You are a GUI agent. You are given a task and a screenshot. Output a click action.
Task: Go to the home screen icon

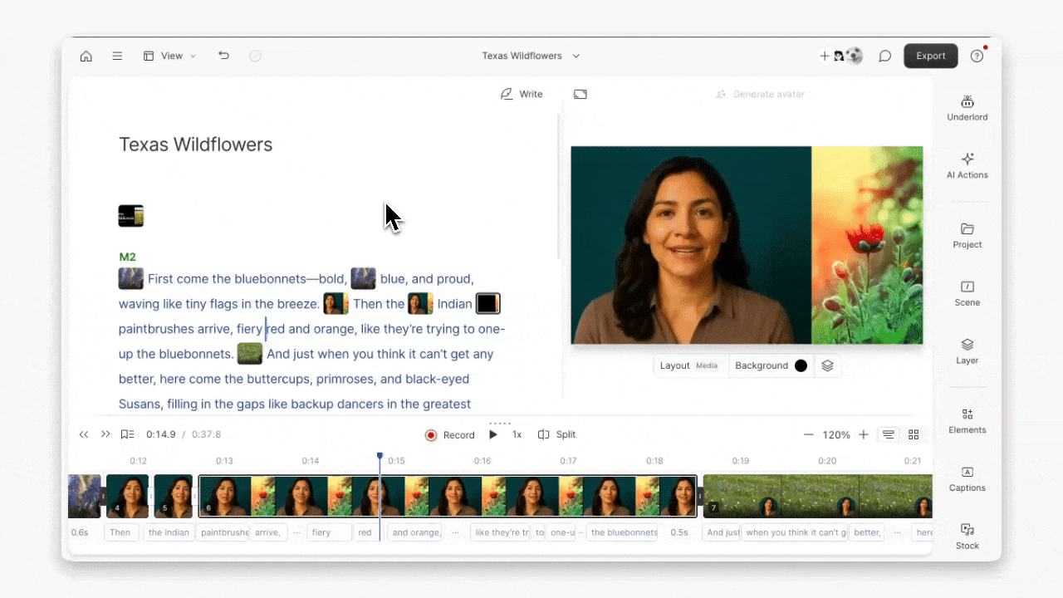[x=86, y=56]
